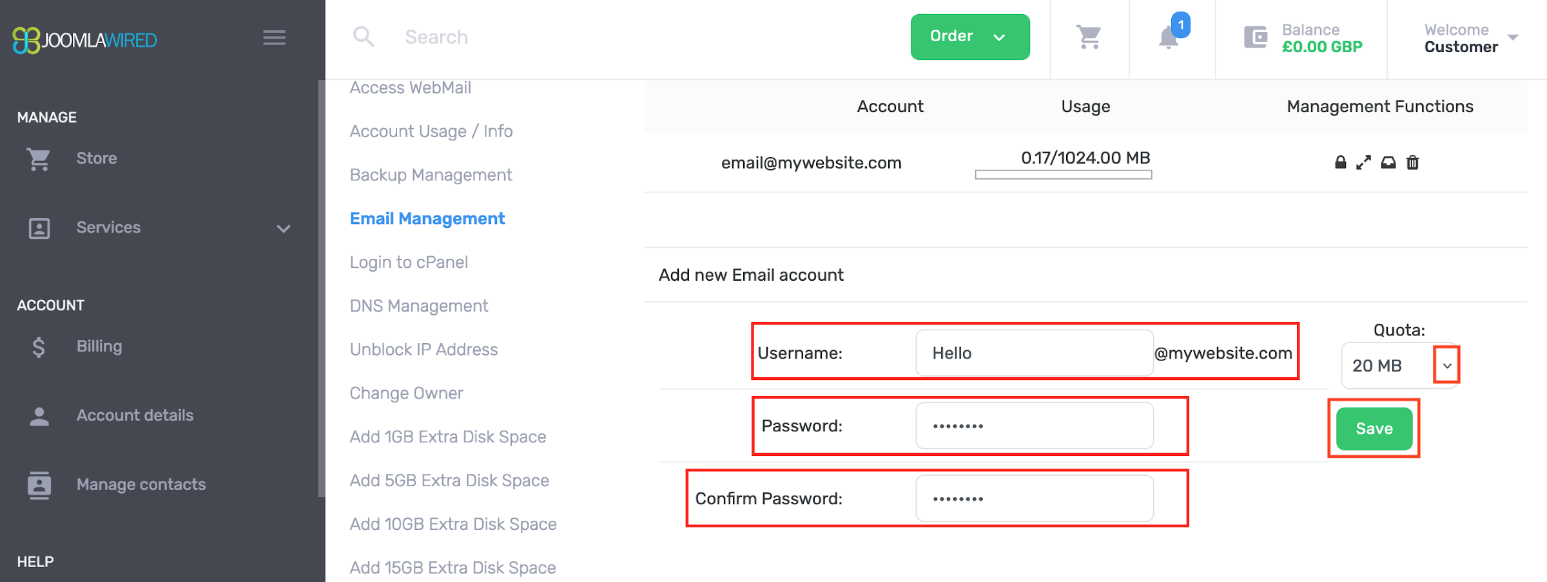
Task: Open DNS Management from the menu list
Action: click(419, 306)
